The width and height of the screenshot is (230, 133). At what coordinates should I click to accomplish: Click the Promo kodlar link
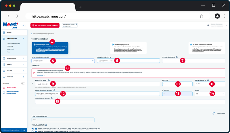coord(11,88)
